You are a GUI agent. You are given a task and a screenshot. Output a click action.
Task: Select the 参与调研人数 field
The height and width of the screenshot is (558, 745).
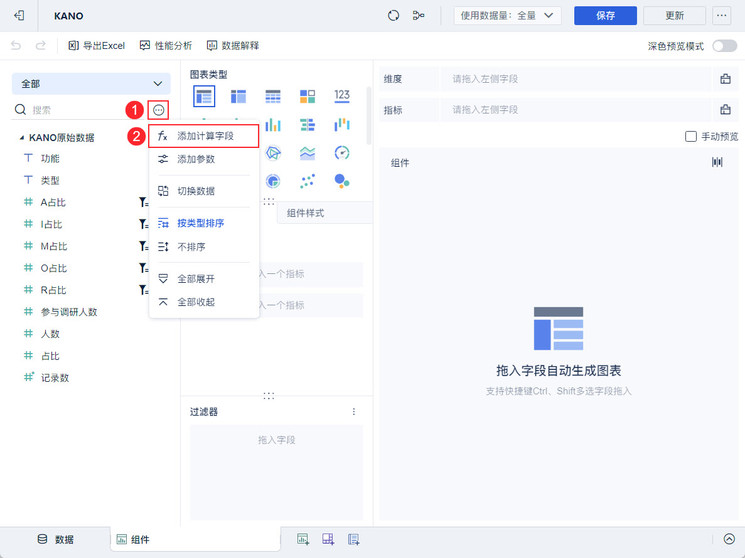(69, 312)
